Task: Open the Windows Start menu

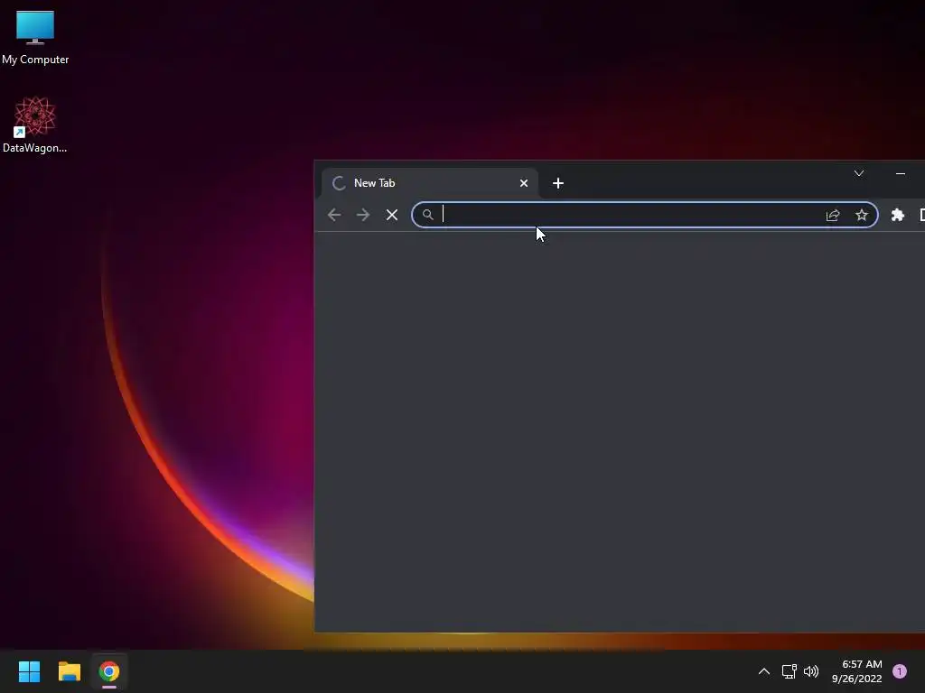Action: [x=29, y=671]
